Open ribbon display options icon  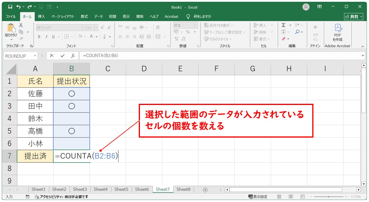pyautogui.click(x=320, y=7)
